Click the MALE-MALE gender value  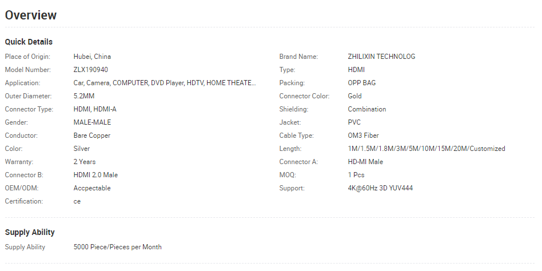(x=92, y=122)
